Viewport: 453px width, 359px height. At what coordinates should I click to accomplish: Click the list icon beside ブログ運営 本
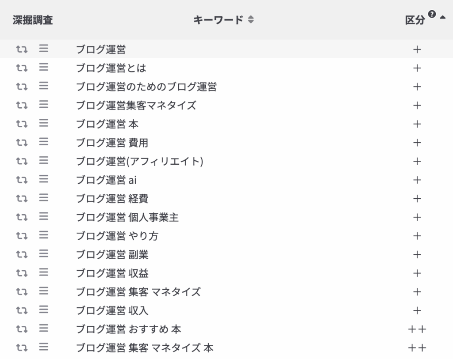[x=43, y=124]
